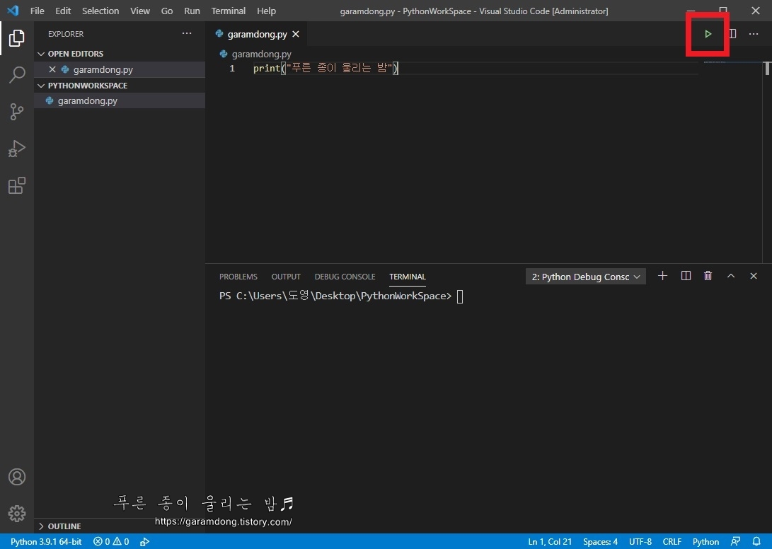Change end of line sequence CRLF
772x549 pixels.
(672, 542)
